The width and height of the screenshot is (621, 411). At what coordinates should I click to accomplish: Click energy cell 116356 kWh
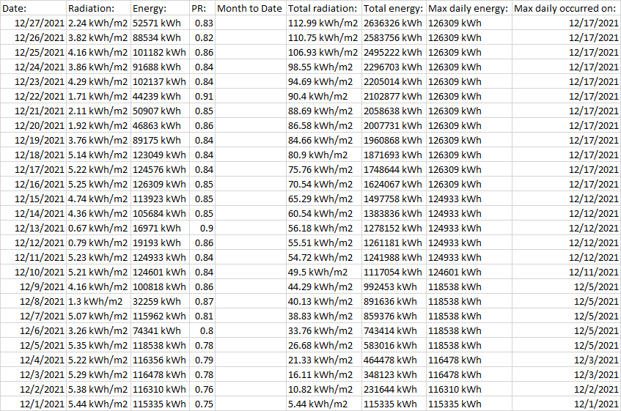(160, 360)
